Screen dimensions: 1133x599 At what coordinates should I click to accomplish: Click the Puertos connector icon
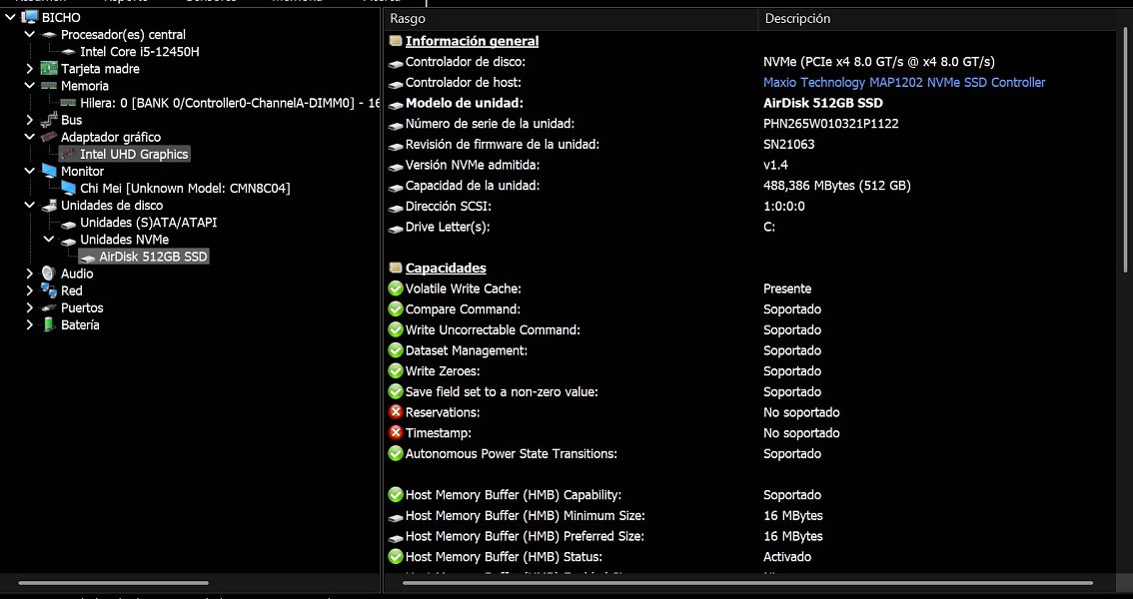[49, 307]
